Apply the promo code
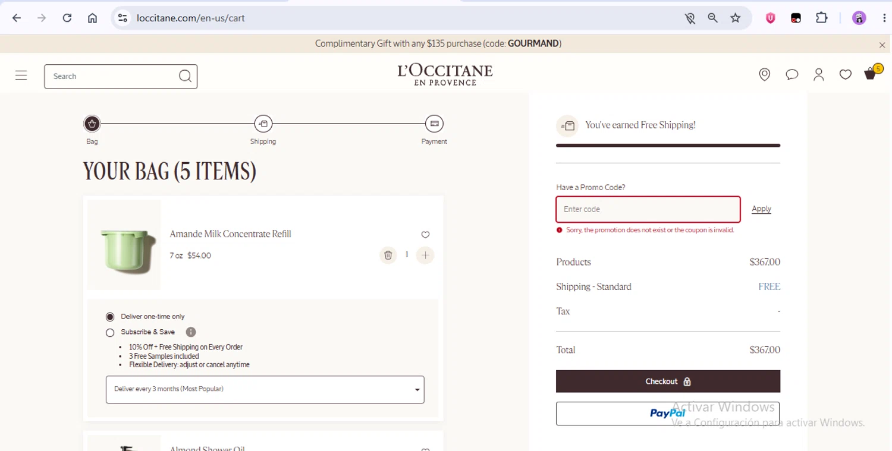The height and width of the screenshot is (451, 892). 761,209
